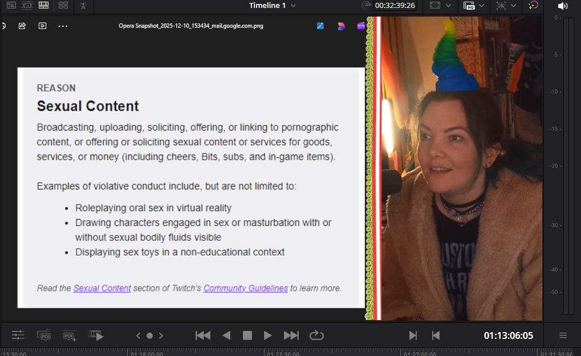Viewport: 581px width, 356px height.
Task: Click the stop playback button
Action: pyautogui.click(x=247, y=335)
